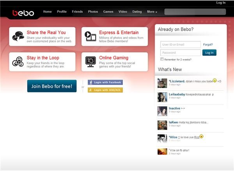Open the Share the Real You heading

[46, 32]
